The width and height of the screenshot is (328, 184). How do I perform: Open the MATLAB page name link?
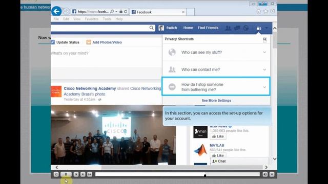tap(217, 145)
